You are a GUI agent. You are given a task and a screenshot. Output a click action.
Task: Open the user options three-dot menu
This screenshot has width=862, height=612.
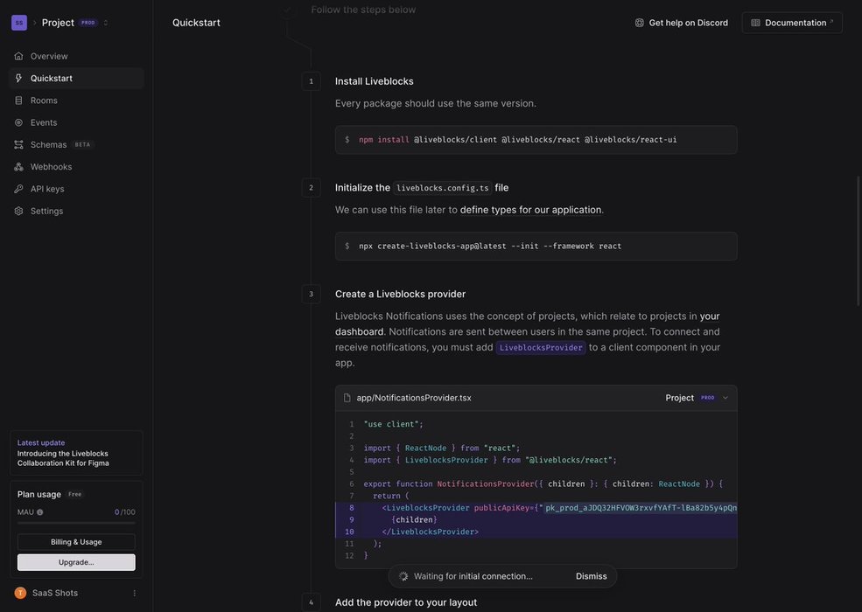click(x=134, y=593)
